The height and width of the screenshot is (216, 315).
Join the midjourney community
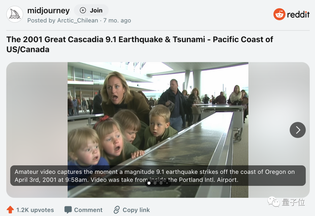coord(91,10)
